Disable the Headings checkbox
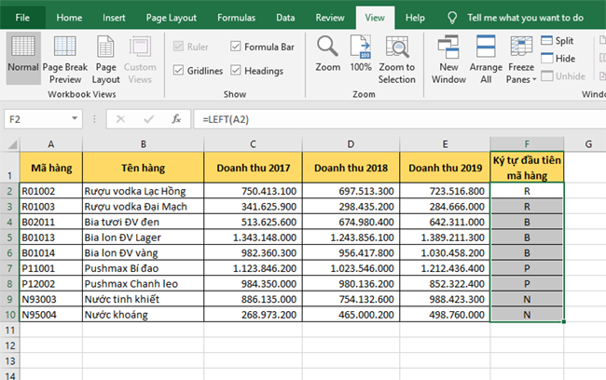 point(236,70)
